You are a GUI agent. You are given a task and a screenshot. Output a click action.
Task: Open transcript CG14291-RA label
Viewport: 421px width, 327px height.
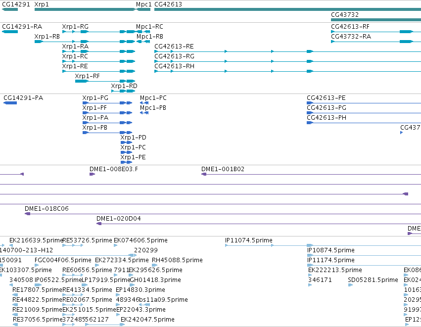tap(22, 27)
